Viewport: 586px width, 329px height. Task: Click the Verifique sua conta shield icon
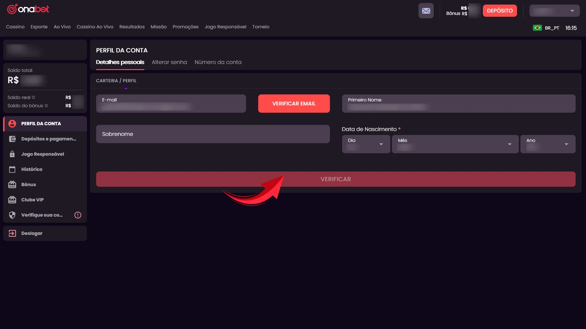pos(12,215)
